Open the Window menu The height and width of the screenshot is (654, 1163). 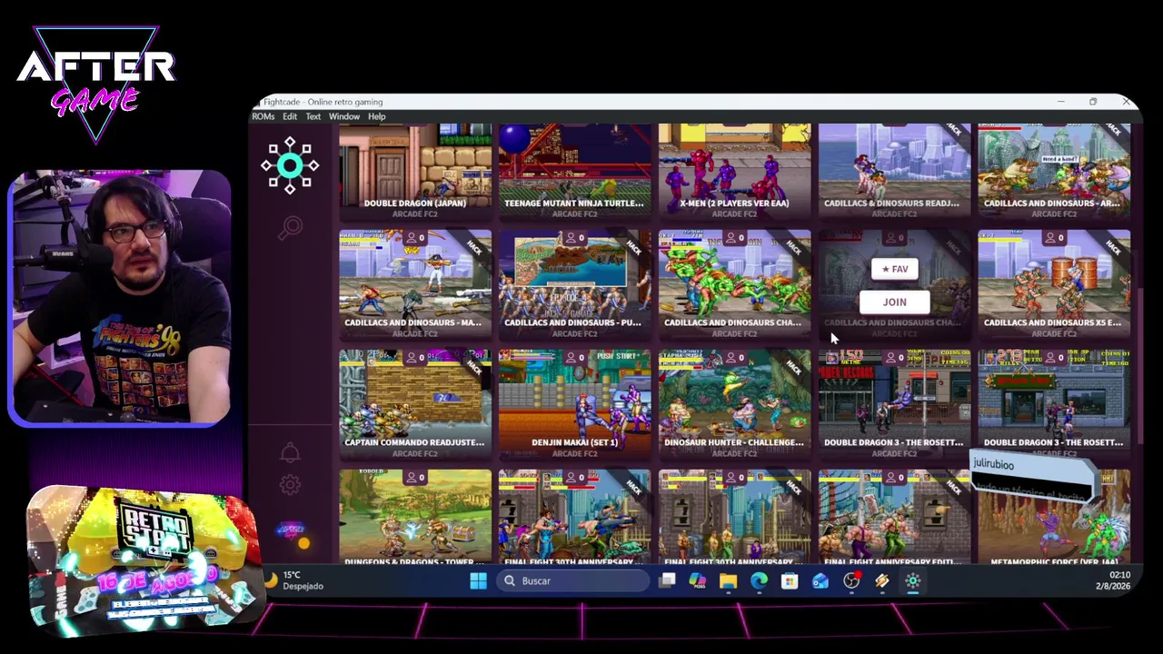[344, 116]
